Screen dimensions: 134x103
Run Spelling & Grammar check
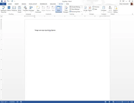(x=3, y=9)
